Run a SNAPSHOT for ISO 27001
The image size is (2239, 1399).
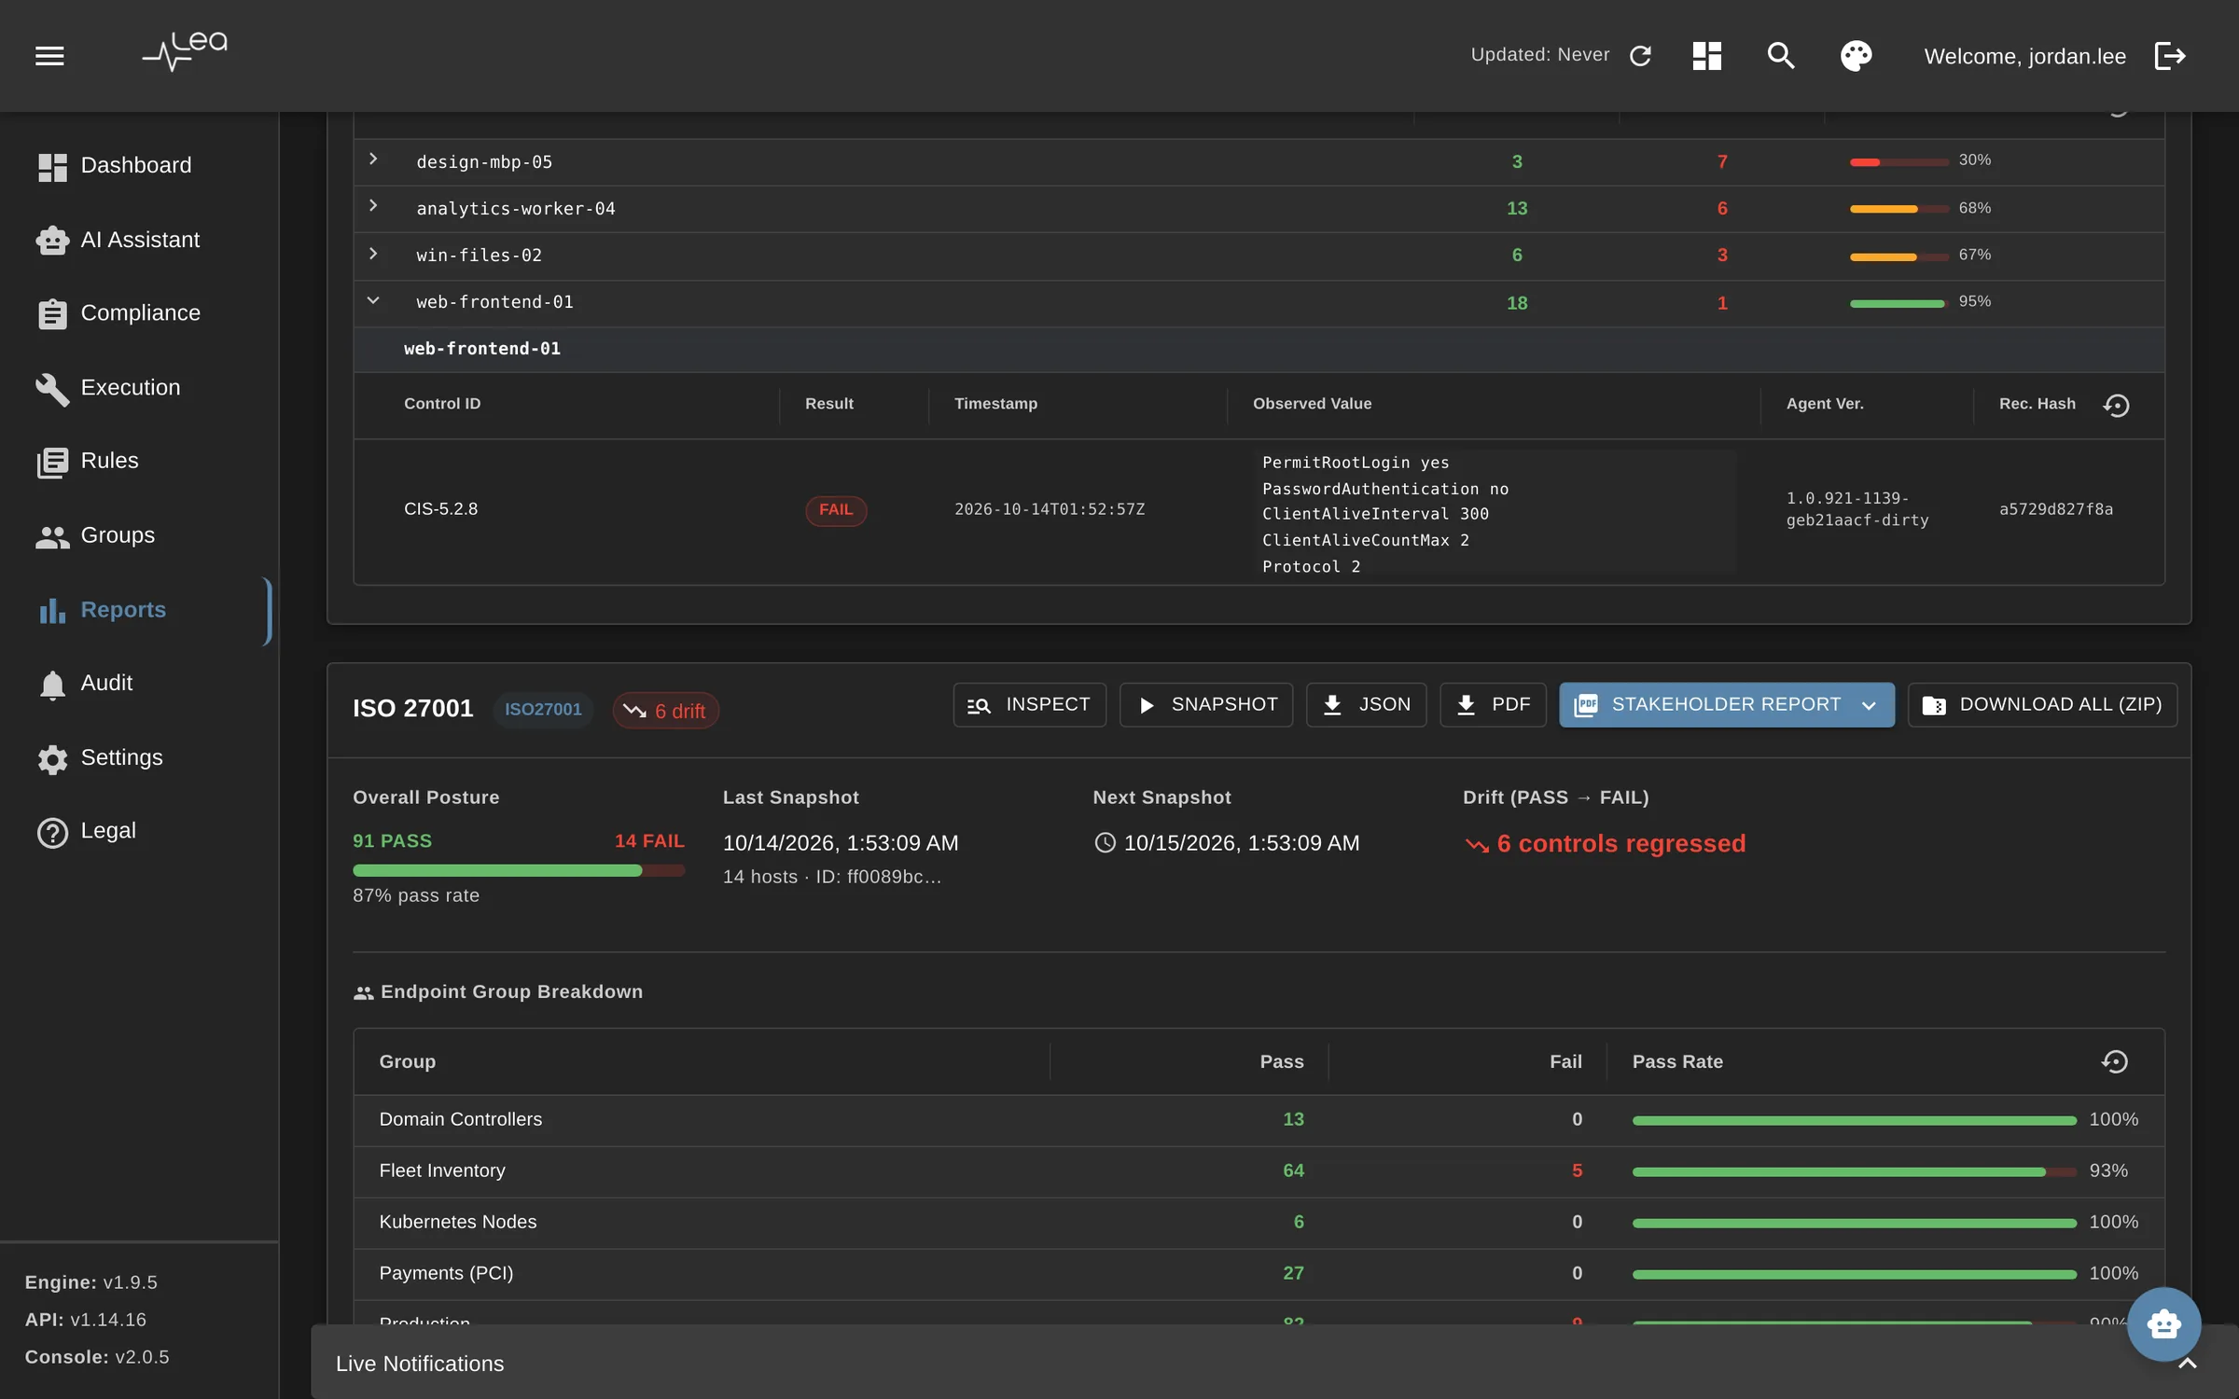[1206, 705]
